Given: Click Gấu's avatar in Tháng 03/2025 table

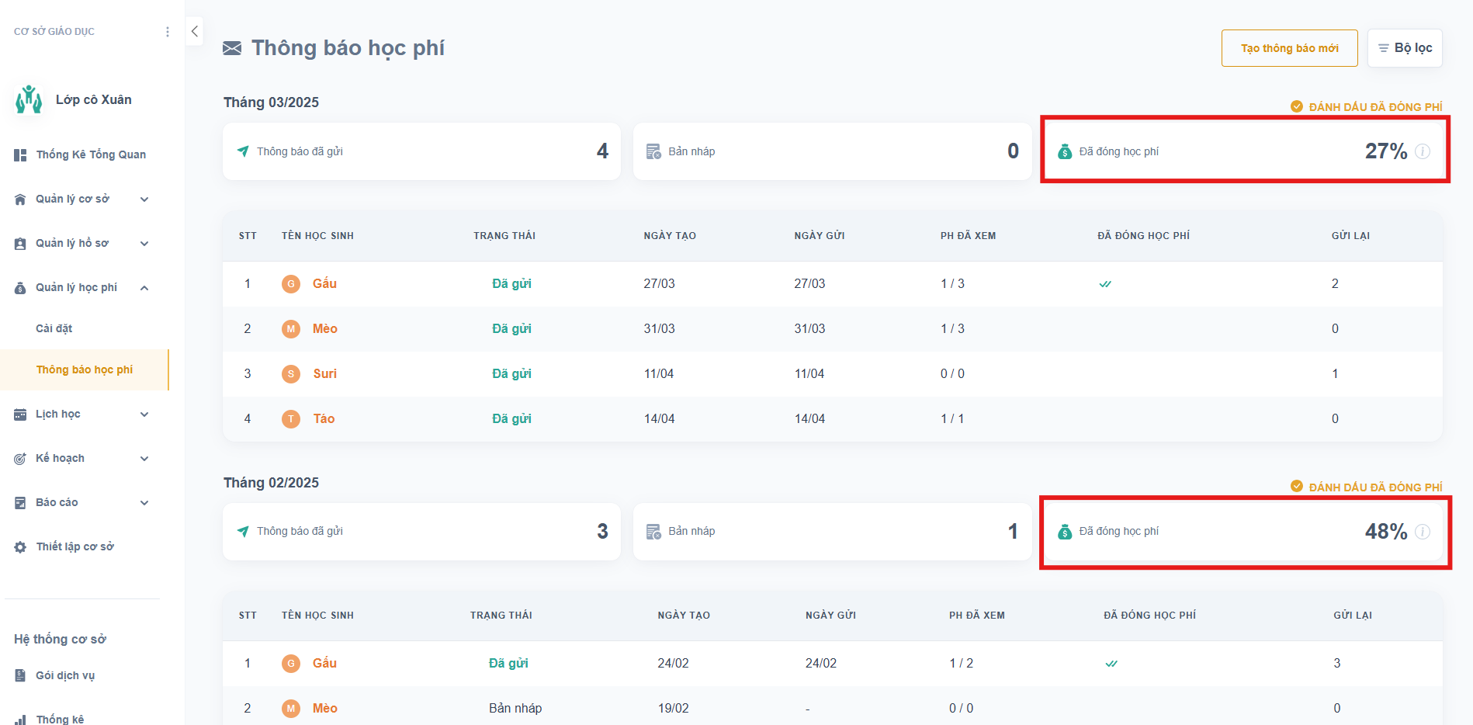Looking at the screenshot, I should click(x=291, y=284).
